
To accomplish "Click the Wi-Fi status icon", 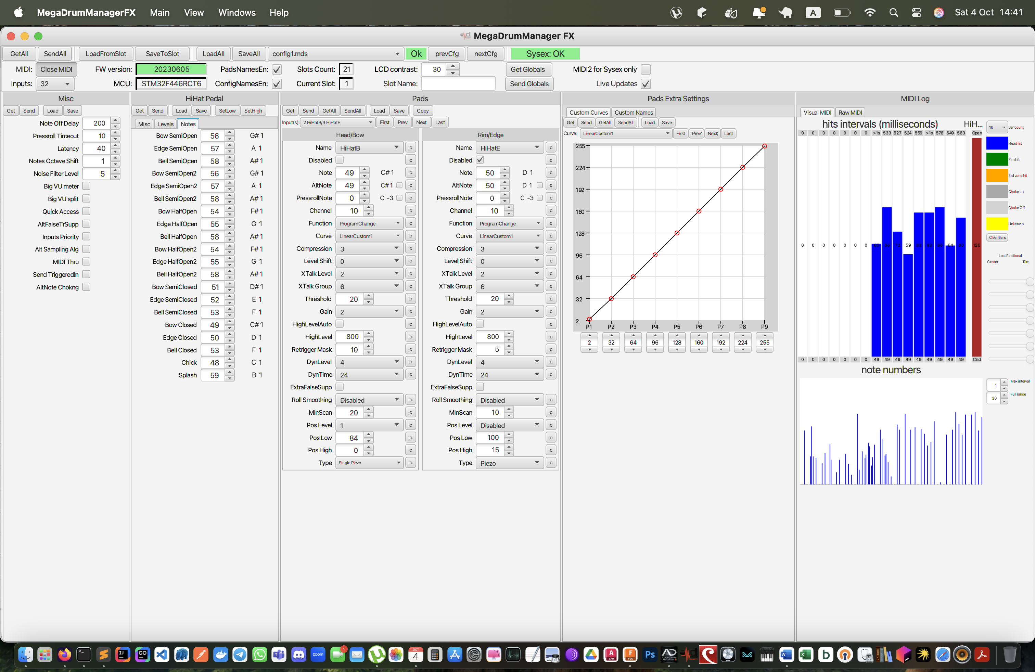I will (869, 13).
